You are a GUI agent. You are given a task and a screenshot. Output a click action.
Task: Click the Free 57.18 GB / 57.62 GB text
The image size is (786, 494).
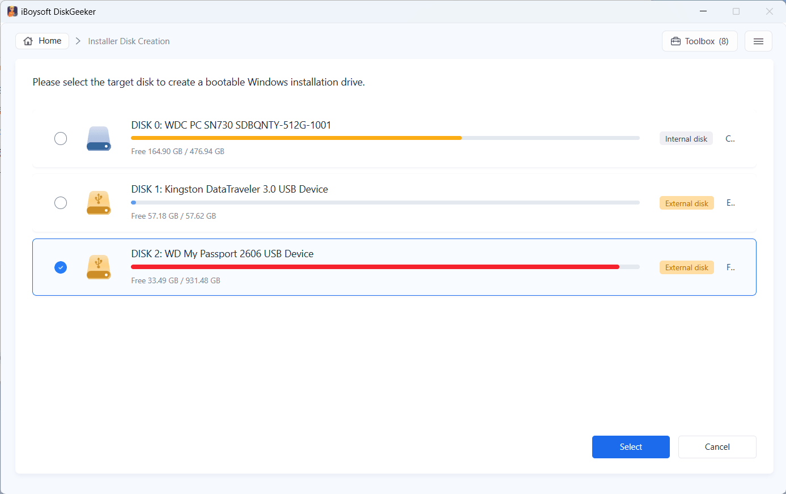pos(173,216)
